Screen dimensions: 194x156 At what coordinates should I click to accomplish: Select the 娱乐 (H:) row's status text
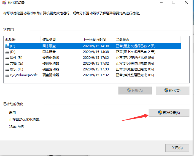[x=135, y=69]
